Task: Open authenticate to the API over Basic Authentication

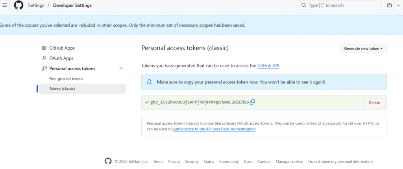Action: click(x=214, y=129)
